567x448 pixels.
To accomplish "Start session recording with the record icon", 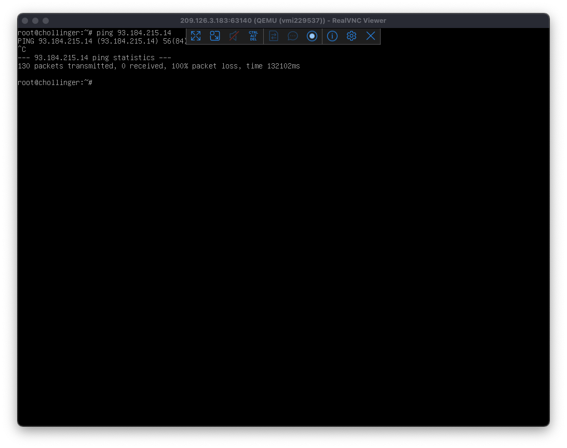I will (312, 36).
